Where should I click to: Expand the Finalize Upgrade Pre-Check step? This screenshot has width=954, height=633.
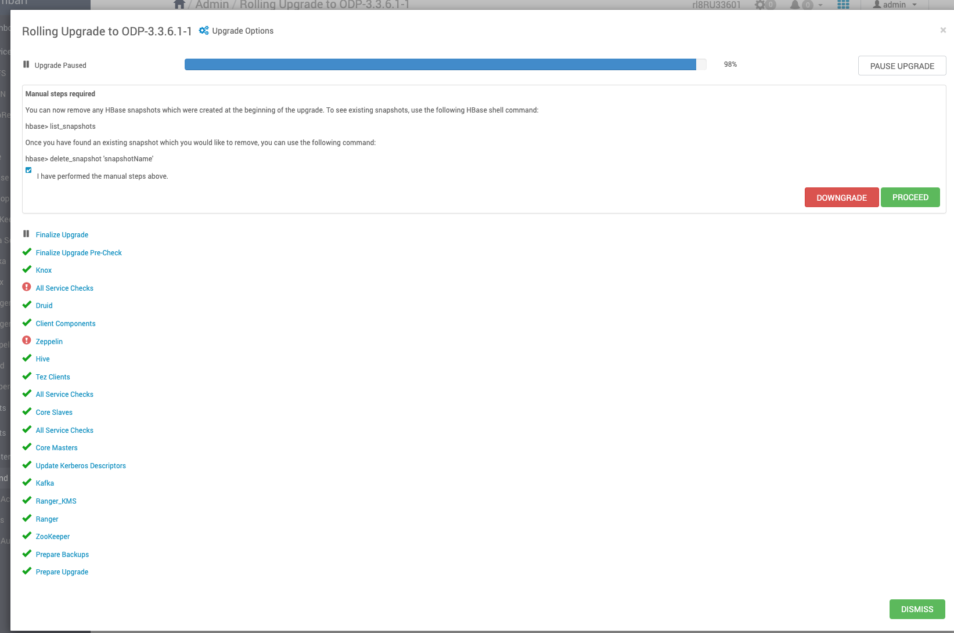(79, 253)
